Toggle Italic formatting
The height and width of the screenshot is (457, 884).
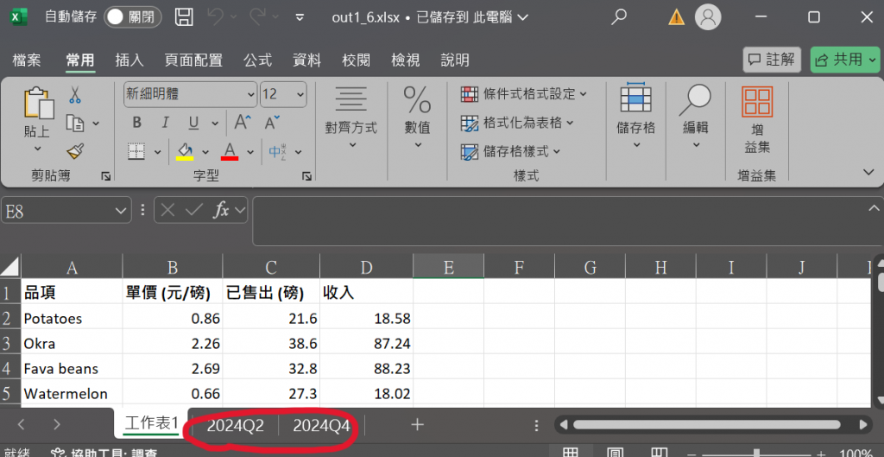click(x=165, y=123)
